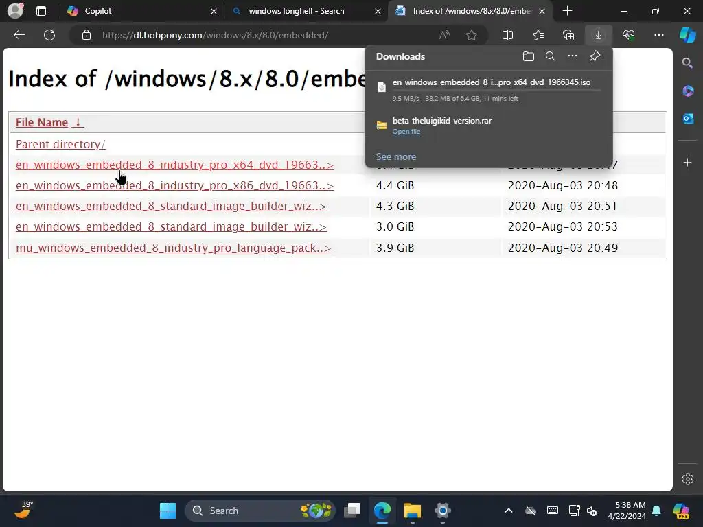Screen dimensions: 703x527
Task: Reload the page with the refresh icon
Action: 49,35
